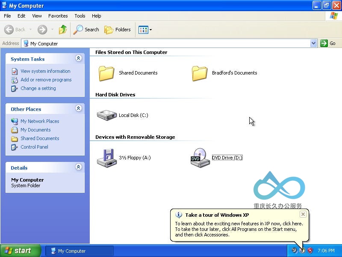Click the My Network Places icon
Screen dimensions: 342x257
tap(15, 121)
